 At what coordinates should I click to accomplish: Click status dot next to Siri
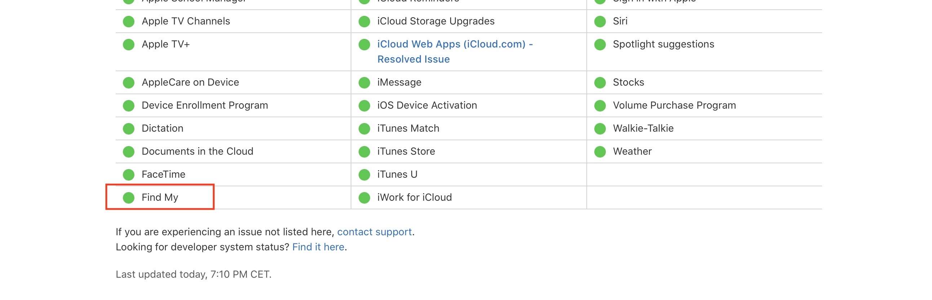click(x=599, y=21)
